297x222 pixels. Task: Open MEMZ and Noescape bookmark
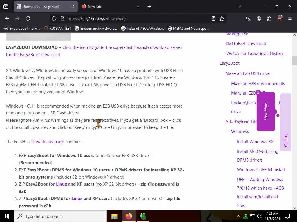[189, 29]
